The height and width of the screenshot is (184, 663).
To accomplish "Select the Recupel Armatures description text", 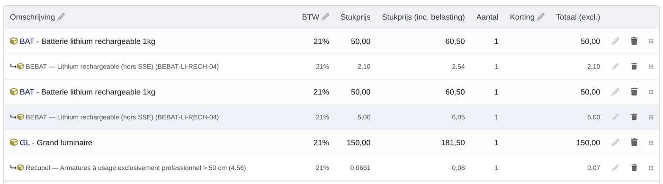I will pos(136,167).
